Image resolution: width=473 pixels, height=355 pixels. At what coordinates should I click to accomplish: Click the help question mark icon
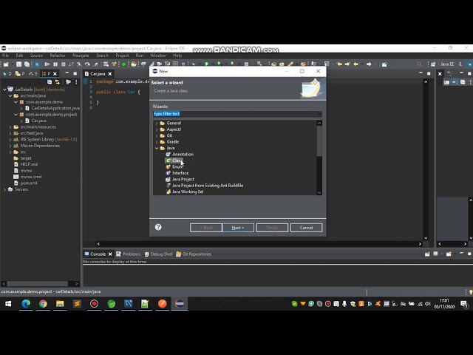tap(158, 227)
